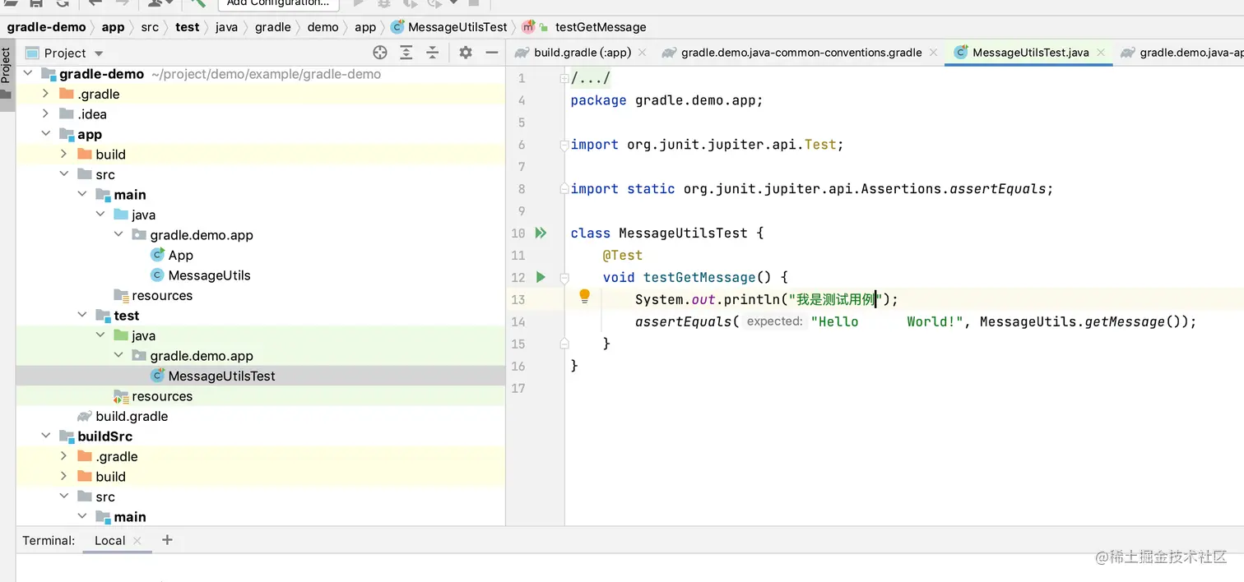
Task: Close the MessageUtilsTest.java tab
Action: 1101,53
